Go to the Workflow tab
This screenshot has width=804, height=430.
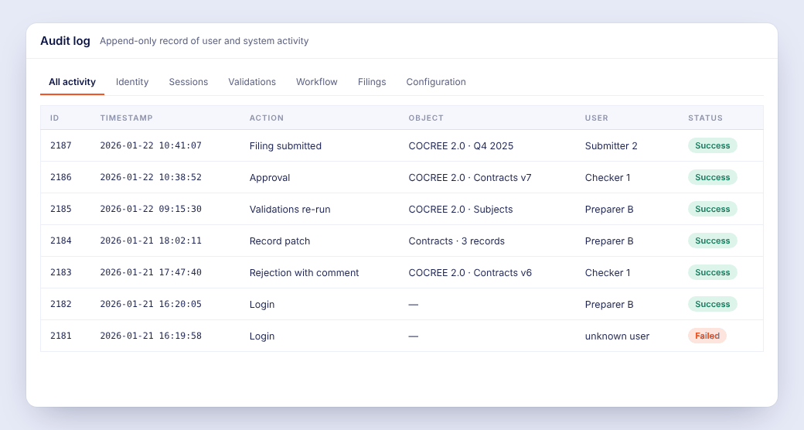tap(316, 82)
